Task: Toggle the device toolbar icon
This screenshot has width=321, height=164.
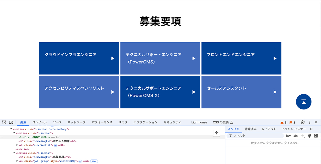Action: pos(11,122)
